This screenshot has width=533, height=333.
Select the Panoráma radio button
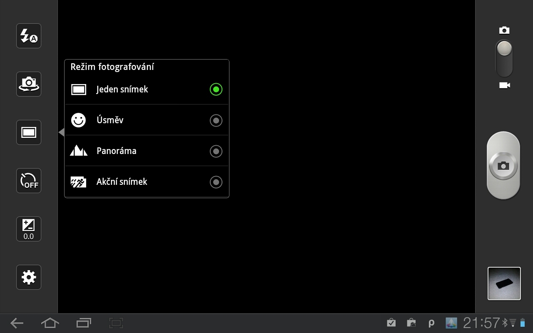point(216,151)
